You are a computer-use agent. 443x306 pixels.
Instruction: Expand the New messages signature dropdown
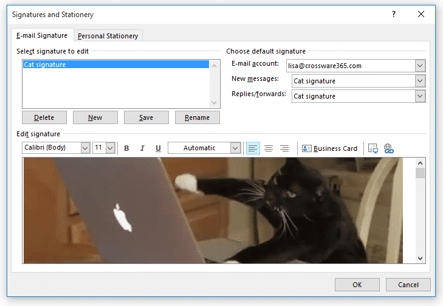[x=420, y=81]
